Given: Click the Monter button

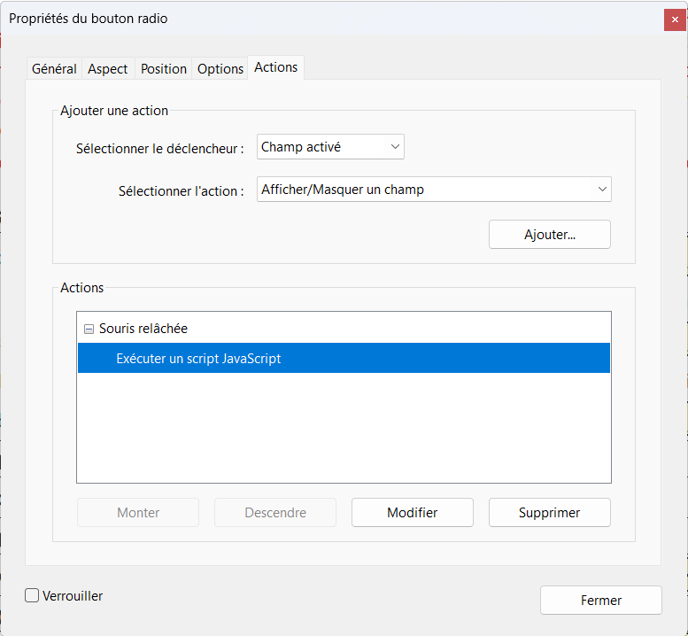Looking at the screenshot, I should (x=138, y=512).
